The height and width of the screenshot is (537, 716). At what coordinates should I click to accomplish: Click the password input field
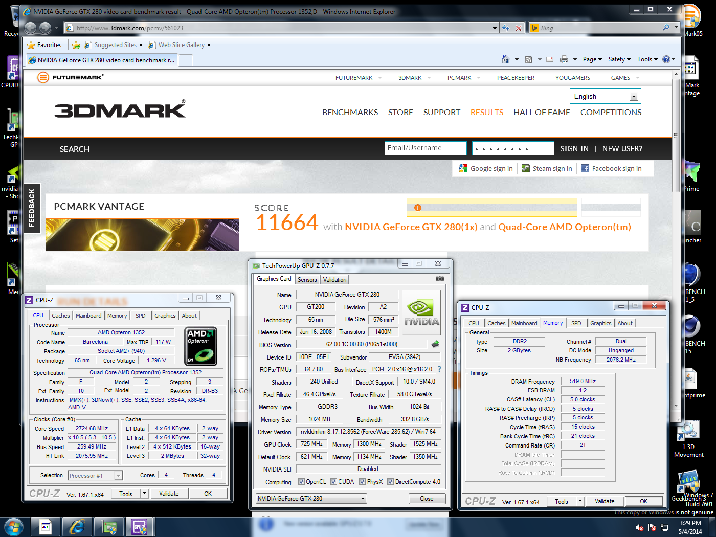click(513, 148)
